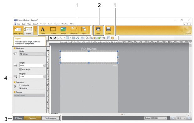194x123 pixels.
Task: Open the Brother XX-XXXX printer dropdown
Action: [156, 118]
